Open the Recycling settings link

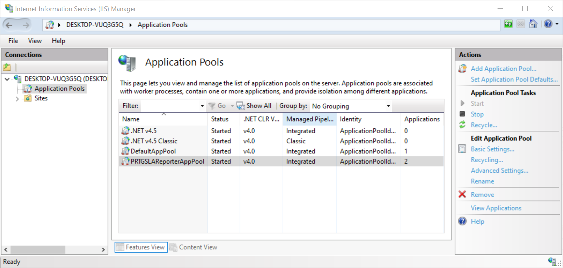(486, 160)
